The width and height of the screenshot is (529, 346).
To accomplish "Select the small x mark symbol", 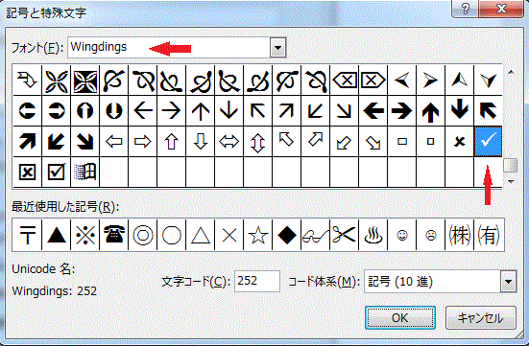I will click(459, 142).
